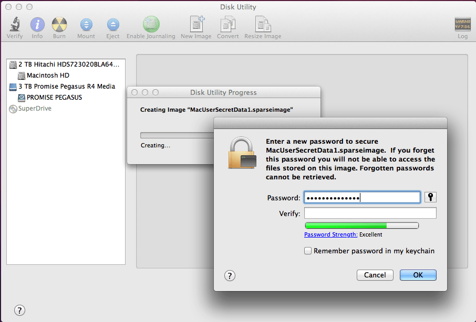Select the Verify disk tool
Viewport: 476px width, 322px height.
(14, 24)
